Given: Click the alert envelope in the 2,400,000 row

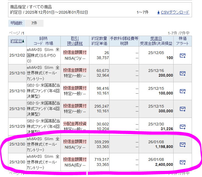Looking at the screenshot, I should click(x=182, y=162).
